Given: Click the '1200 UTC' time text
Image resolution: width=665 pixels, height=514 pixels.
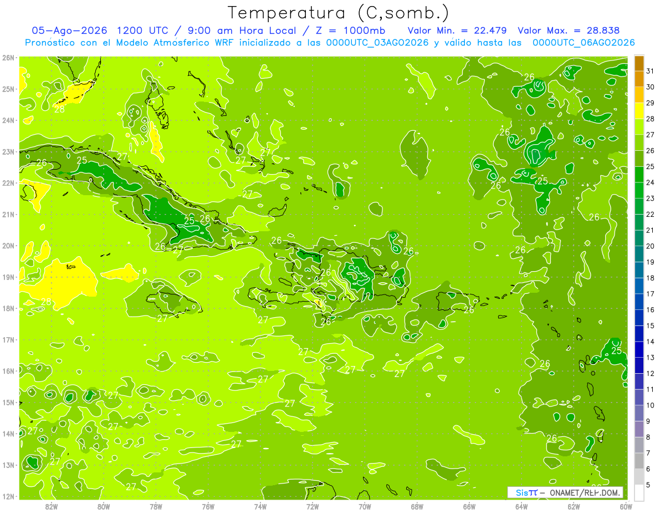Looking at the screenshot, I should 142,30.
